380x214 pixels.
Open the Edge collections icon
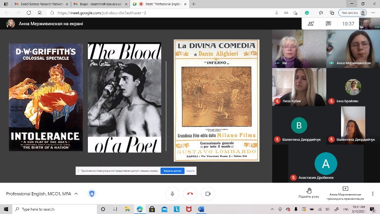click(x=332, y=13)
